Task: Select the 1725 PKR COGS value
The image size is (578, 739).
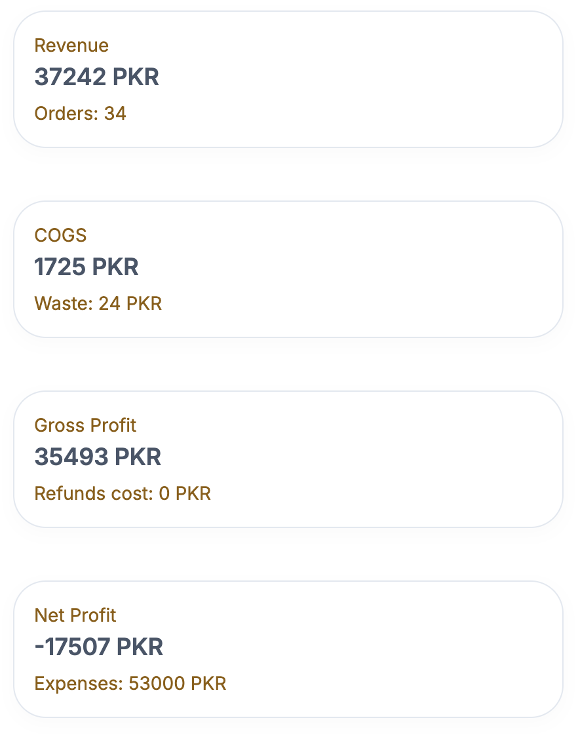Action: (x=87, y=267)
